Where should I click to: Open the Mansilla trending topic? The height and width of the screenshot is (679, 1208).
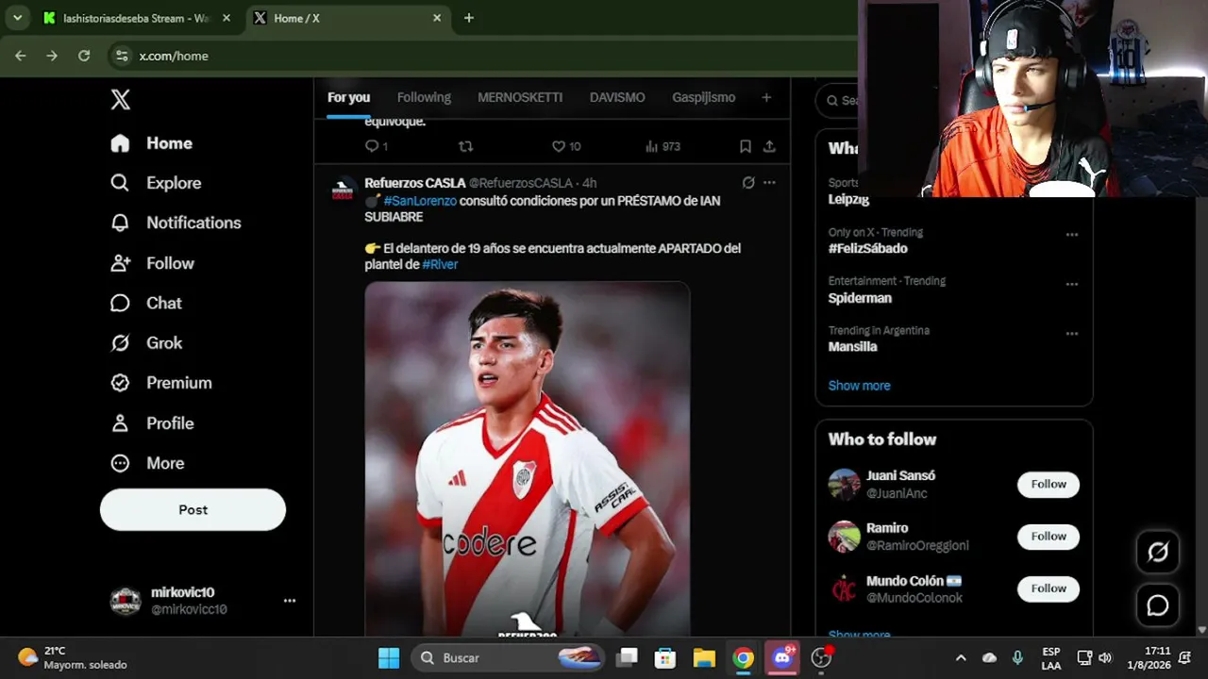click(852, 347)
